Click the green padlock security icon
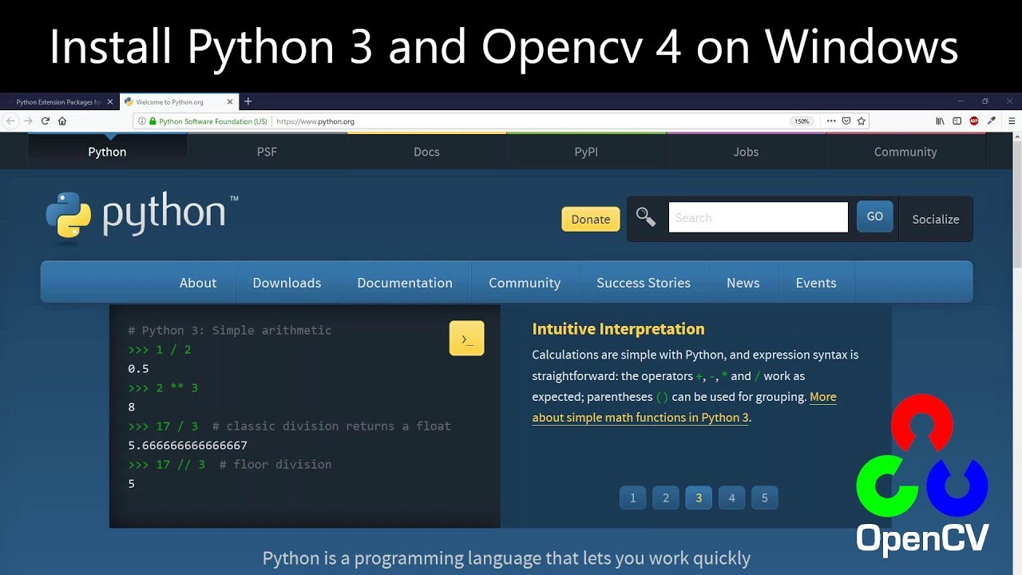 [153, 121]
